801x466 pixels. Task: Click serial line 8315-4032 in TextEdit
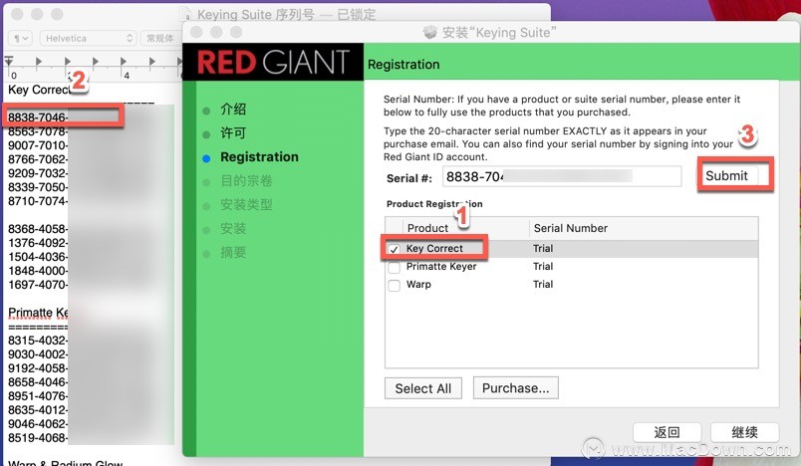37,341
